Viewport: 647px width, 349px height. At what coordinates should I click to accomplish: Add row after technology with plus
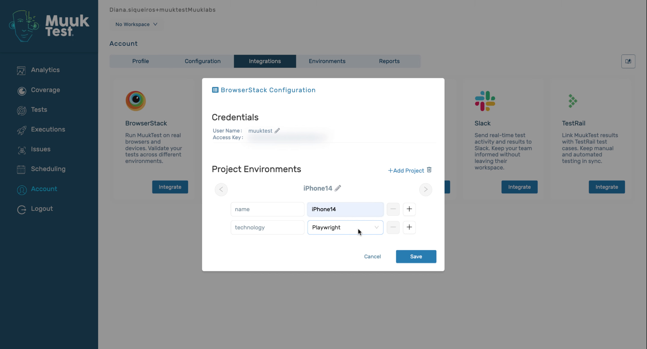409,227
